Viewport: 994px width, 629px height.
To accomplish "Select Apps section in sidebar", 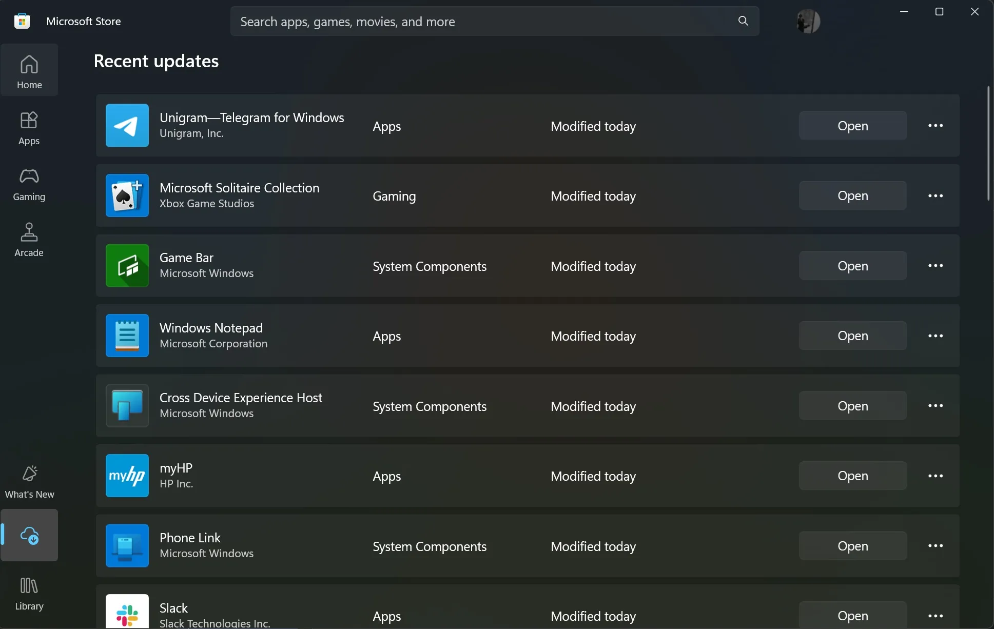I will coord(29,127).
